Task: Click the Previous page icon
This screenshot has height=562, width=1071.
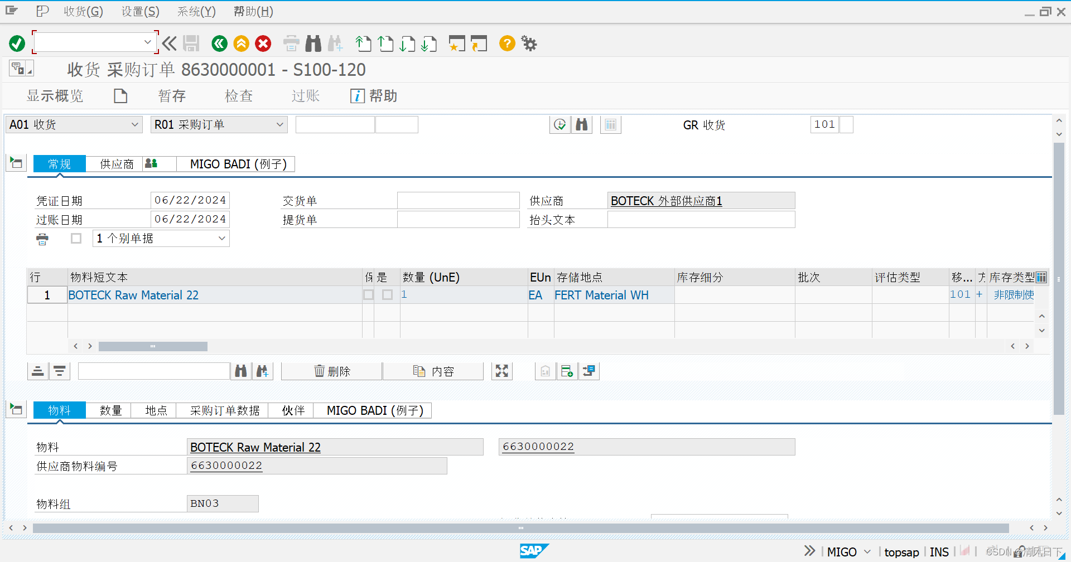Action: [x=385, y=43]
